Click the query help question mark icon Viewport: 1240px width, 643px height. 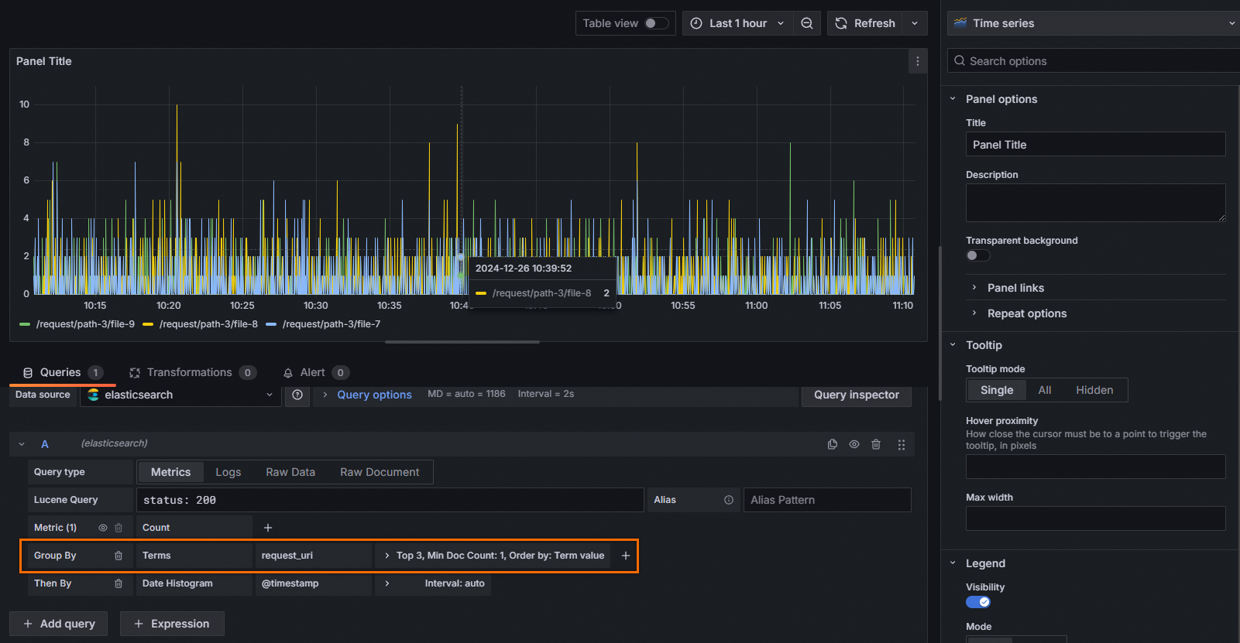coord(297,395)
